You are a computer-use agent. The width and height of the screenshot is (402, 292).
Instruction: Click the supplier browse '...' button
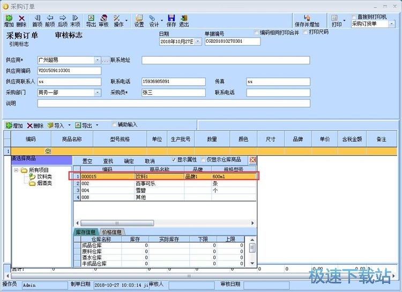pyautogui.click(x=106, y=60)
